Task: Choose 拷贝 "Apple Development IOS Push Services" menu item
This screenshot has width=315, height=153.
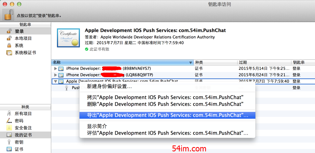Action: [x=167, y=97]
